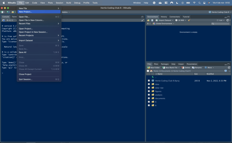This screenshot has height=143, width=232.
Task: Open the Addins dropdown
Action: coord(66,12)
